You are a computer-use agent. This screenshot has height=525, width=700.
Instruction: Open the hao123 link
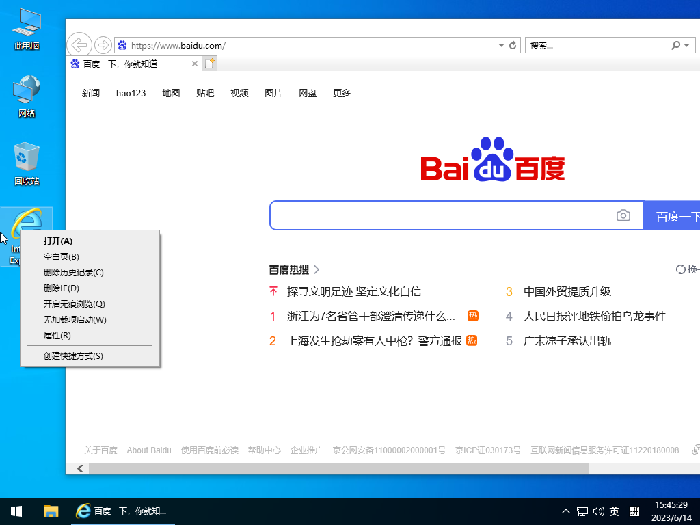(131, 93)
